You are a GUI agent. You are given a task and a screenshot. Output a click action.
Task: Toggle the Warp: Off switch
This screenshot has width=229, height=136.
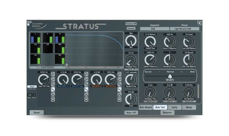click(x=131, y=112)
